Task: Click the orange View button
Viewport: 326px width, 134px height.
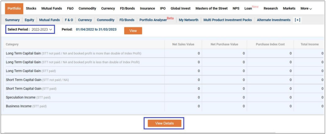Action: [x=133, y=31]
